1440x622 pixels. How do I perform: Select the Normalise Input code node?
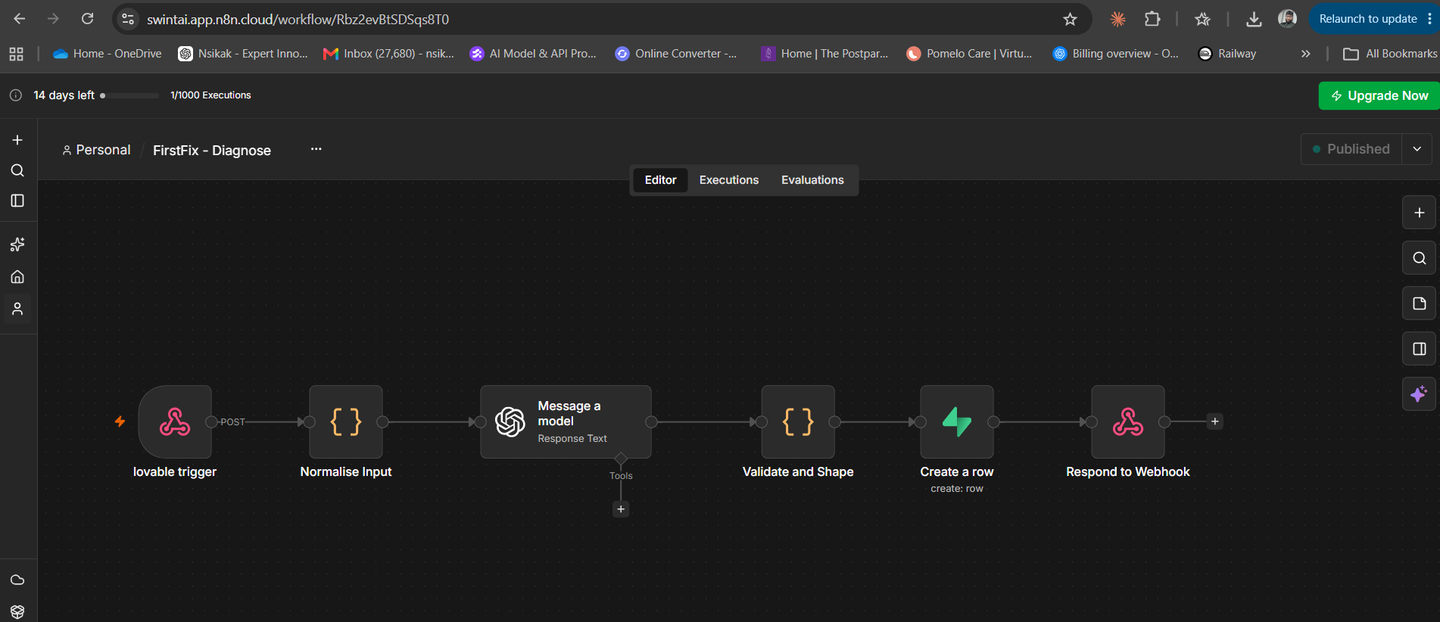(x=346, y=421)
